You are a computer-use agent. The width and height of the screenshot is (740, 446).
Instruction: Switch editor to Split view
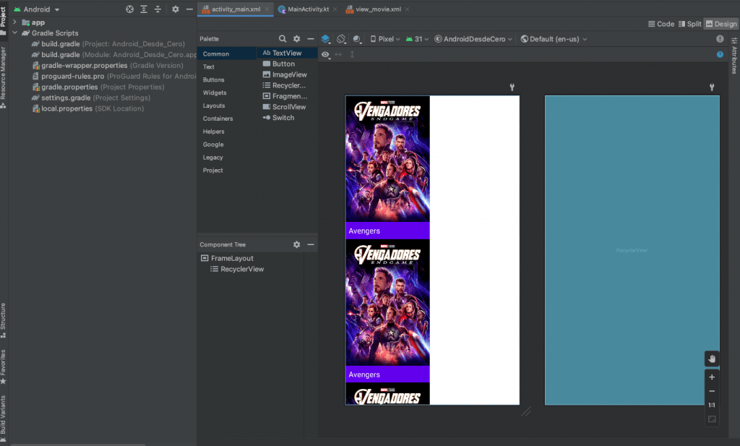tap(690, 24)
